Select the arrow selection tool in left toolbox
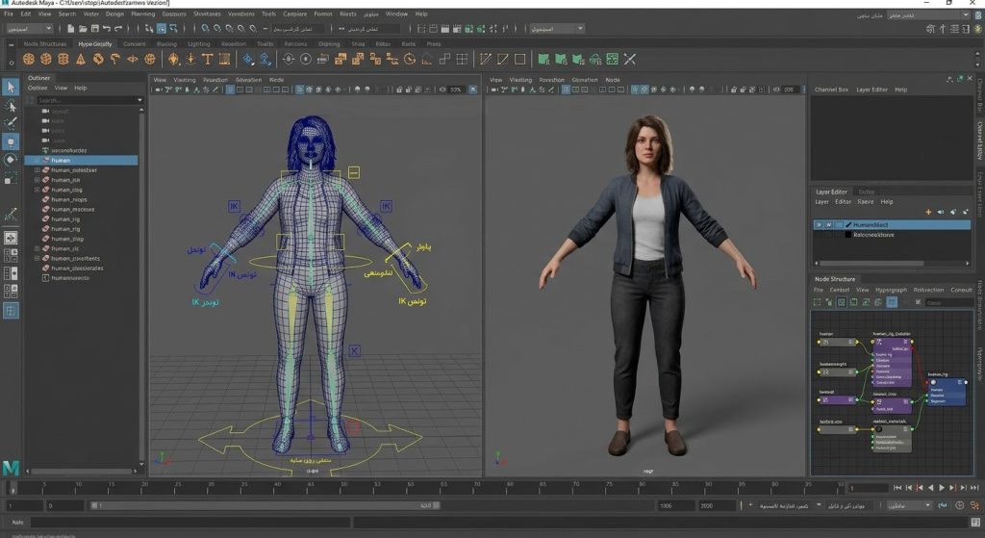The image size is (985, 538). point(11,87)
